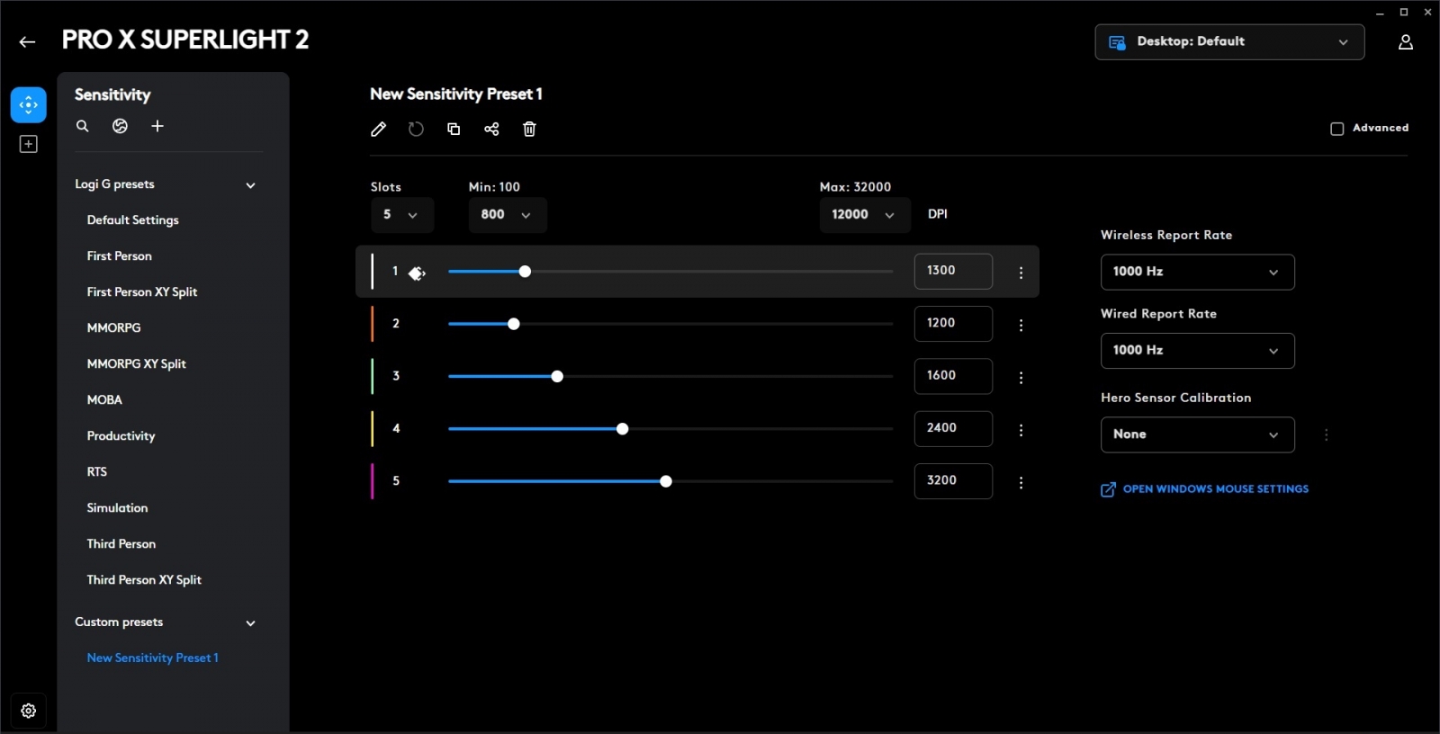Duplicate the preset with copy icon
The height and width of the screenshot is (734, 1440).
pyautogui.click(x=454, y=130)
